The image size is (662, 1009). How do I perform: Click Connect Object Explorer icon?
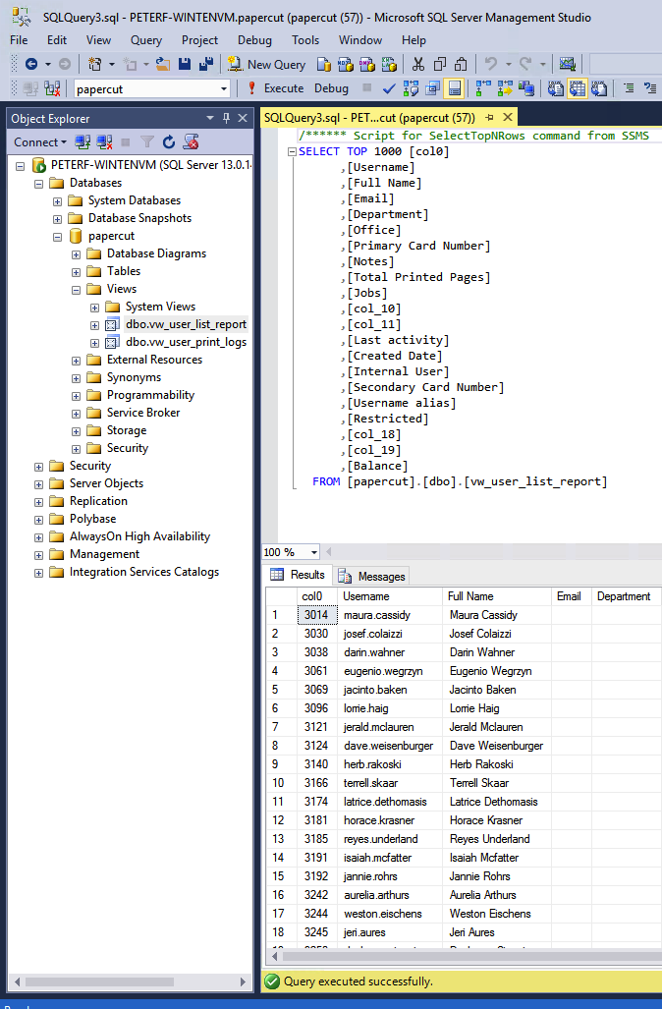tap(83, 142)
